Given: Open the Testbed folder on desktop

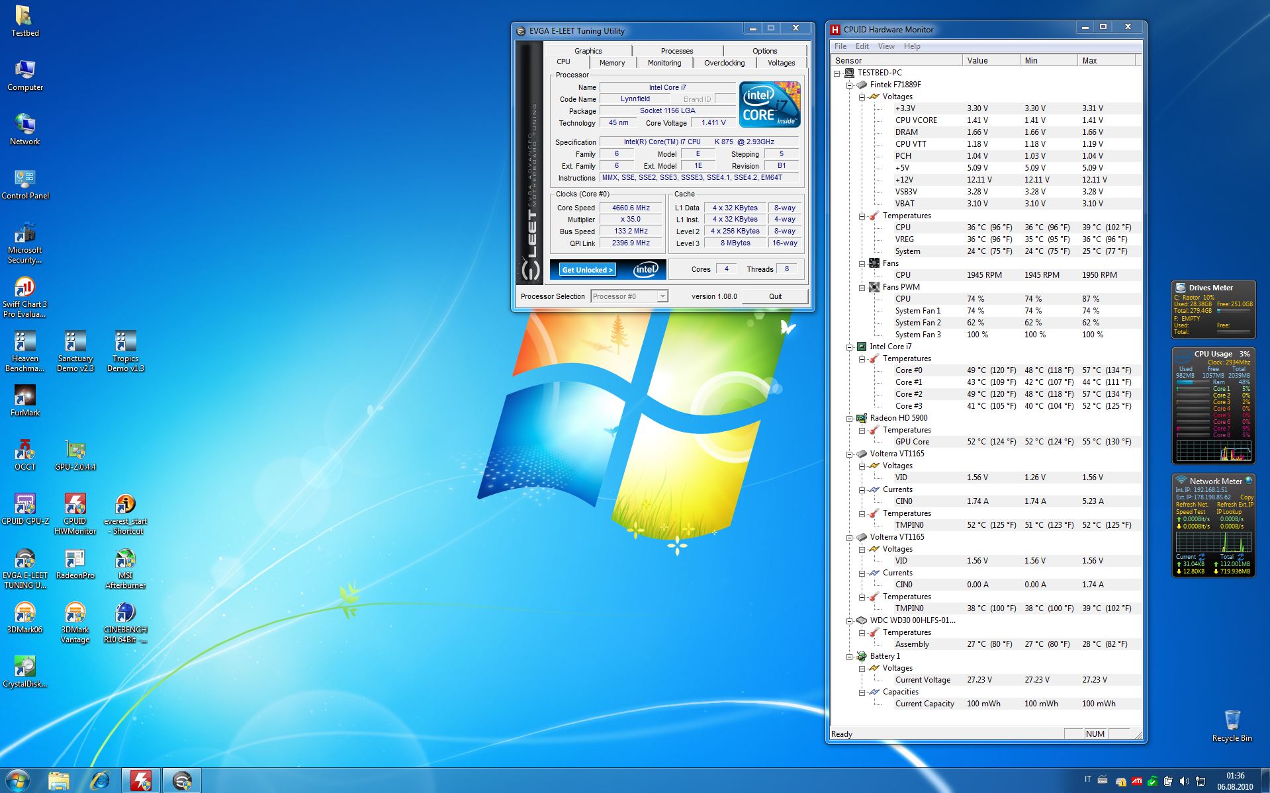Looking at the screenshot, I should [x=24, y=21].
